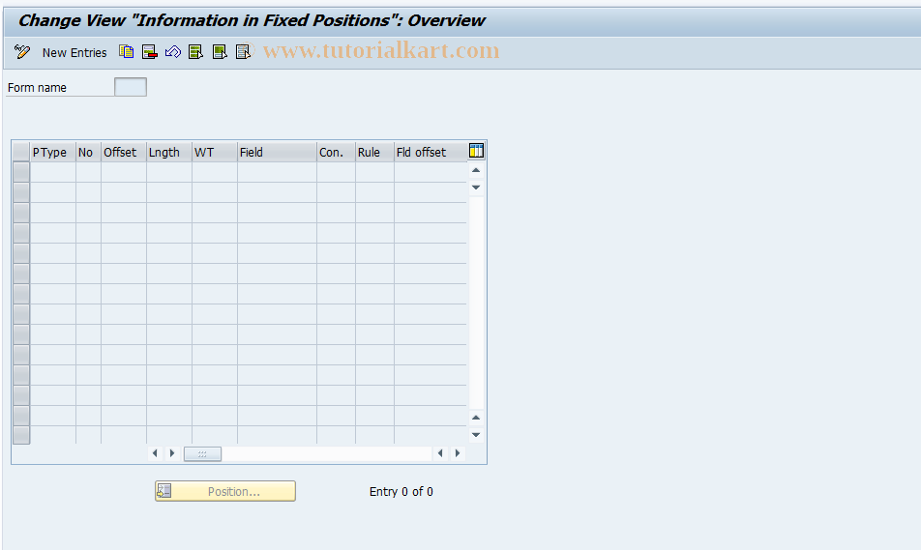Click the Deselect All icon

[243, 52]
